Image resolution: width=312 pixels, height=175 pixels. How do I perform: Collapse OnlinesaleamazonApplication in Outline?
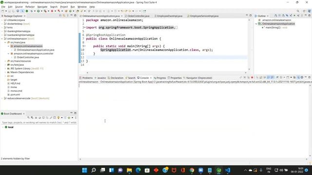(x=256, y=24)
